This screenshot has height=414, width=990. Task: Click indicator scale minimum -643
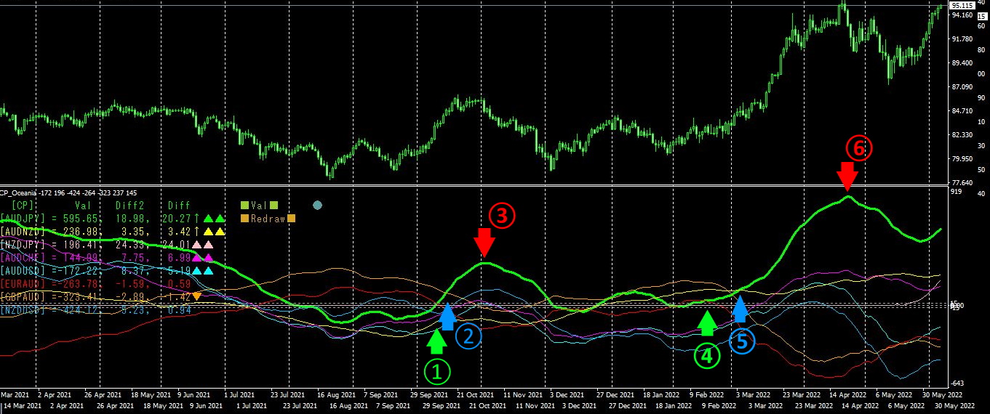tap(957, 383)
